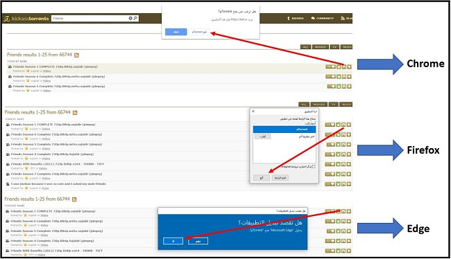Select the MOVIES filter tab in Firefox panel

[x=318, y=105]
